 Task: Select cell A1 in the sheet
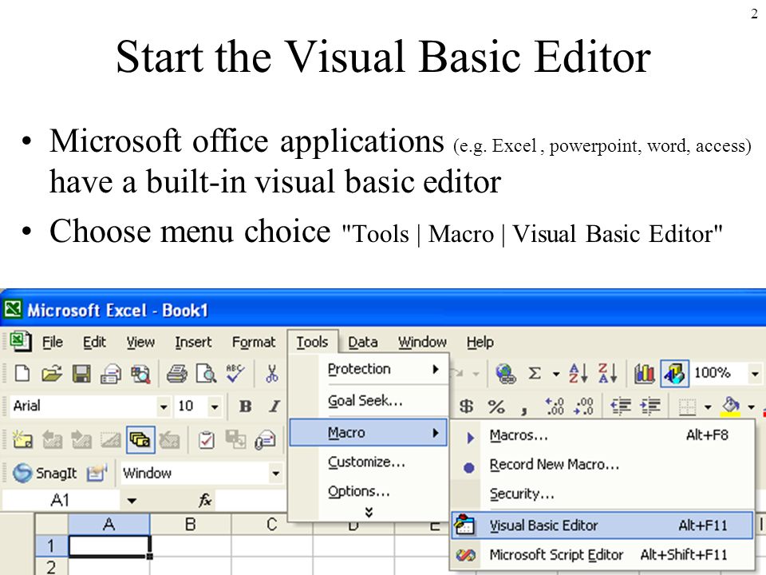pos(109,545)
